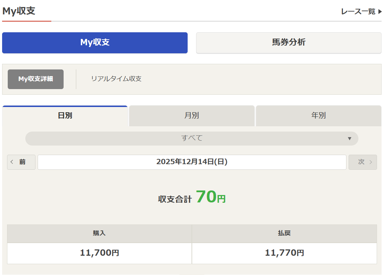Viewport: 383px width, 275px height.
Task: Click the arrow icon beside レース一覧
Action: pyautogui.click(x=380, y=12)
